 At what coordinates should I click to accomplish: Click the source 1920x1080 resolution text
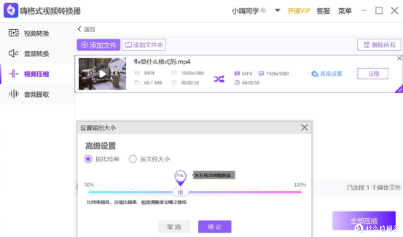(x=193, y=73)
